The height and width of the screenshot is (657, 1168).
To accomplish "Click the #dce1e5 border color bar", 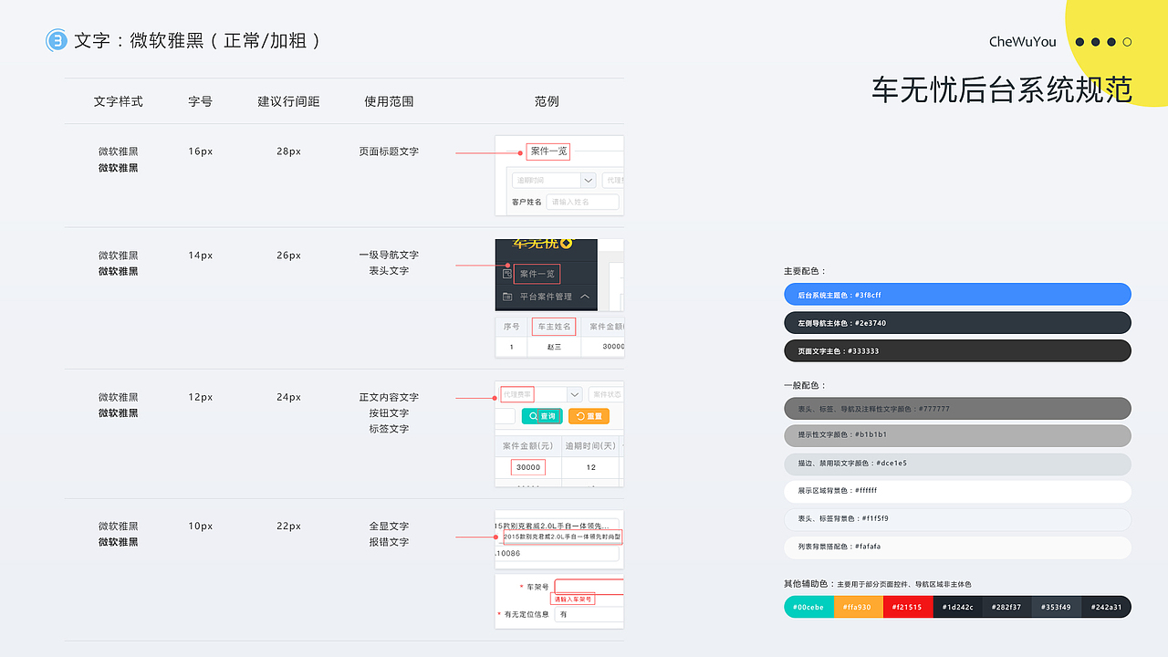I will tap(957, 464).
